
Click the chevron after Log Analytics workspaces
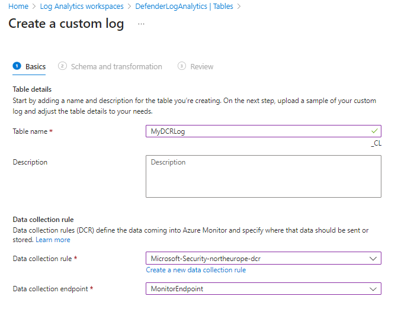[129, 7]
